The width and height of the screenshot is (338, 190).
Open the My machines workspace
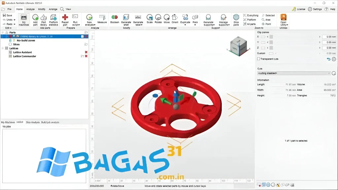point(24,20)
